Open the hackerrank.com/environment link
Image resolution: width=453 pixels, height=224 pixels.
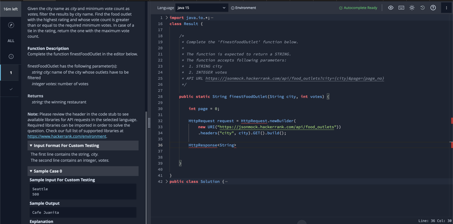[x=67, y=136]
